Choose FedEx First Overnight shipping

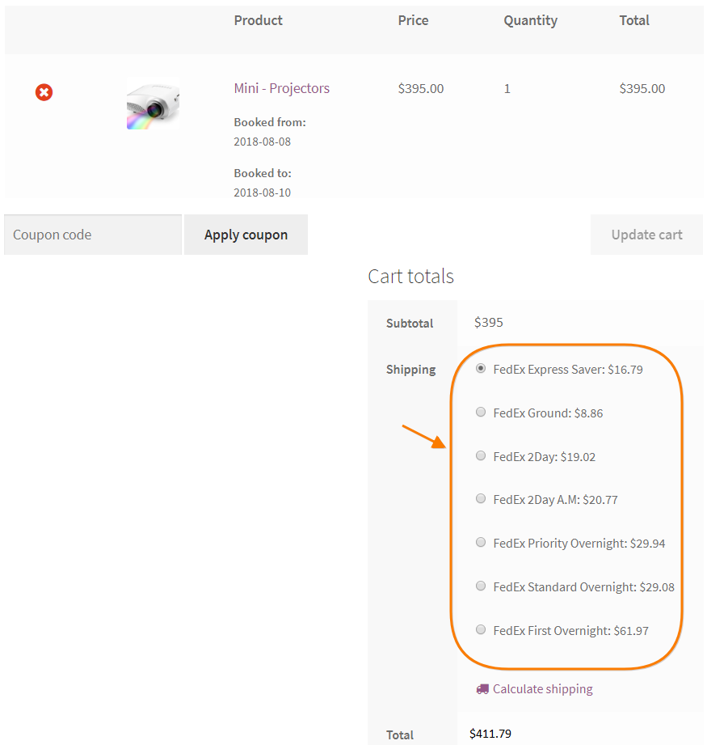click(481, 629)
